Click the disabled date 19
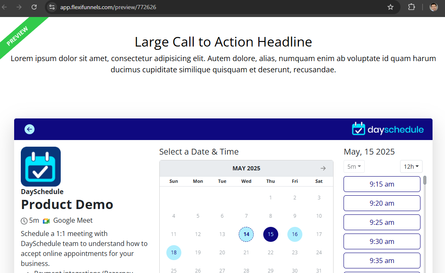This screenshot has height=273, width=445. pyautogui.click(x=198, y=253)
